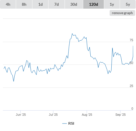The image size is (136, 131).
Task: Click the 25 level axis label
Action: pos(131,86)
